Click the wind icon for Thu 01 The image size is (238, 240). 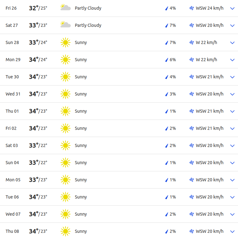(192, 111)
